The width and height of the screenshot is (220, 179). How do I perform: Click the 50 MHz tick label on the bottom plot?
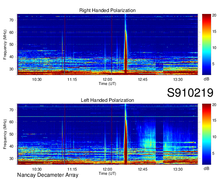tap(11, 134)
